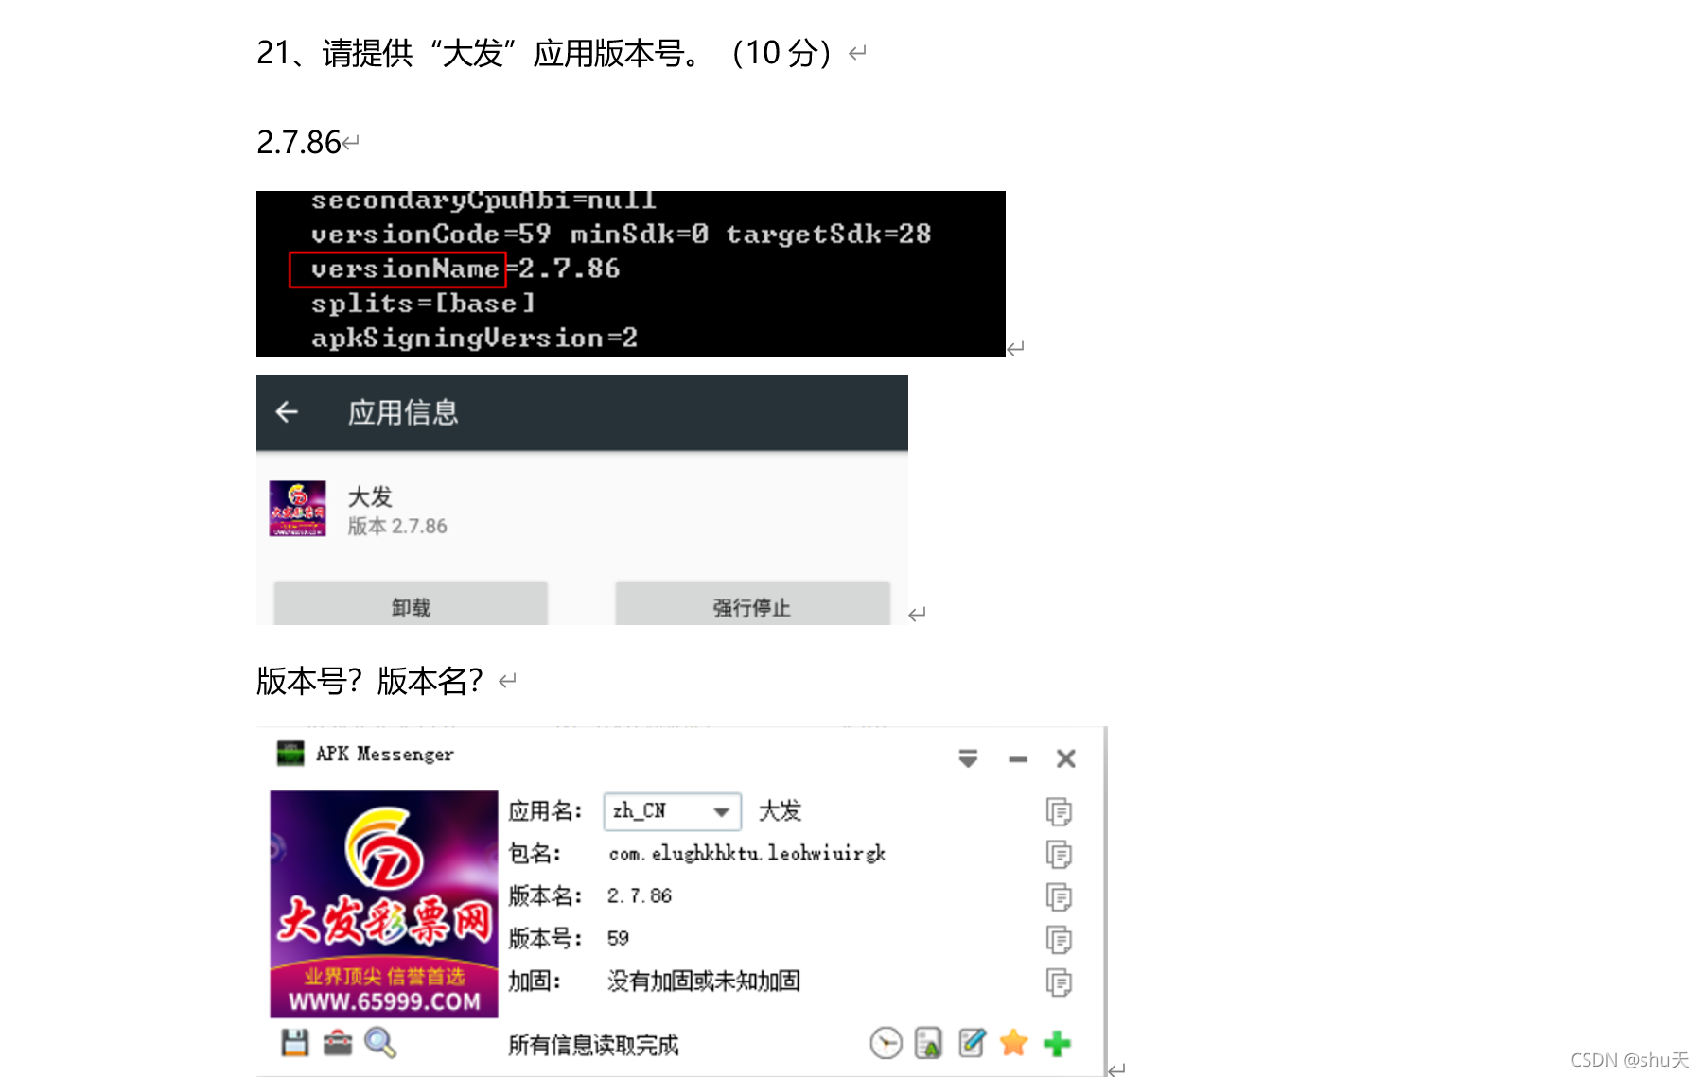1703x1077 pixels.
Task: Click the green plus add icon
Action: coord(1057,1044)
